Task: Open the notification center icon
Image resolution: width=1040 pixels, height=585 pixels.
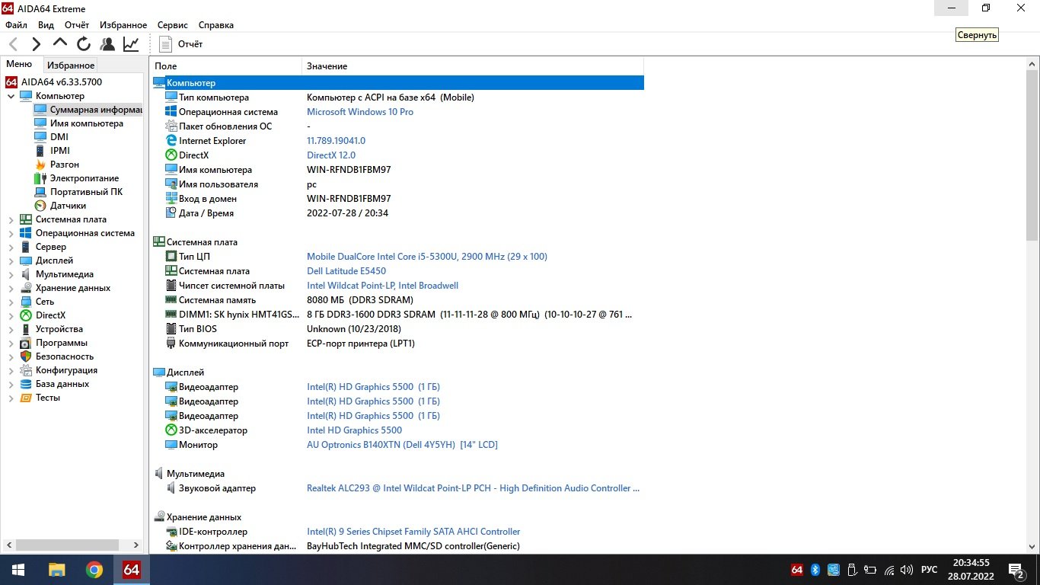Action: [1016, 570]
